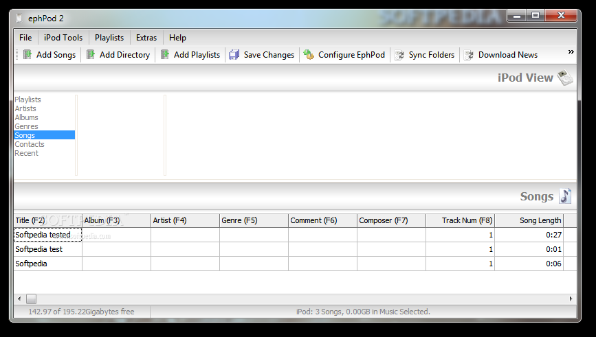The height and width of the screenshot is (337, 596).
Task: Click the horizontal scrollbar right arrow
Action: point(571,299)
